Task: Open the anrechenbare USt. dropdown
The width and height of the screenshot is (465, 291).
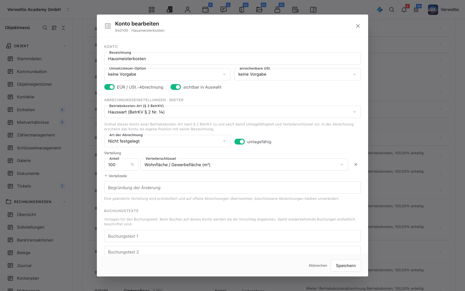Action: click(298, 74)
